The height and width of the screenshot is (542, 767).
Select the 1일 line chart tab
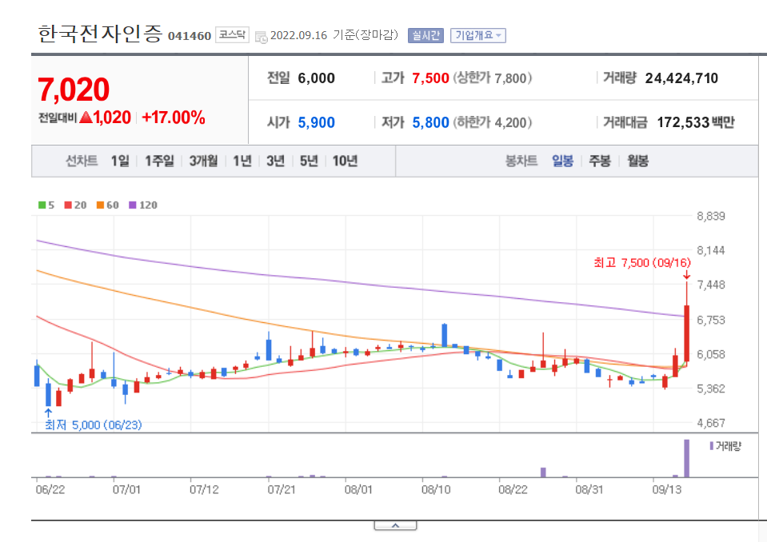click(x=120, y=161)
